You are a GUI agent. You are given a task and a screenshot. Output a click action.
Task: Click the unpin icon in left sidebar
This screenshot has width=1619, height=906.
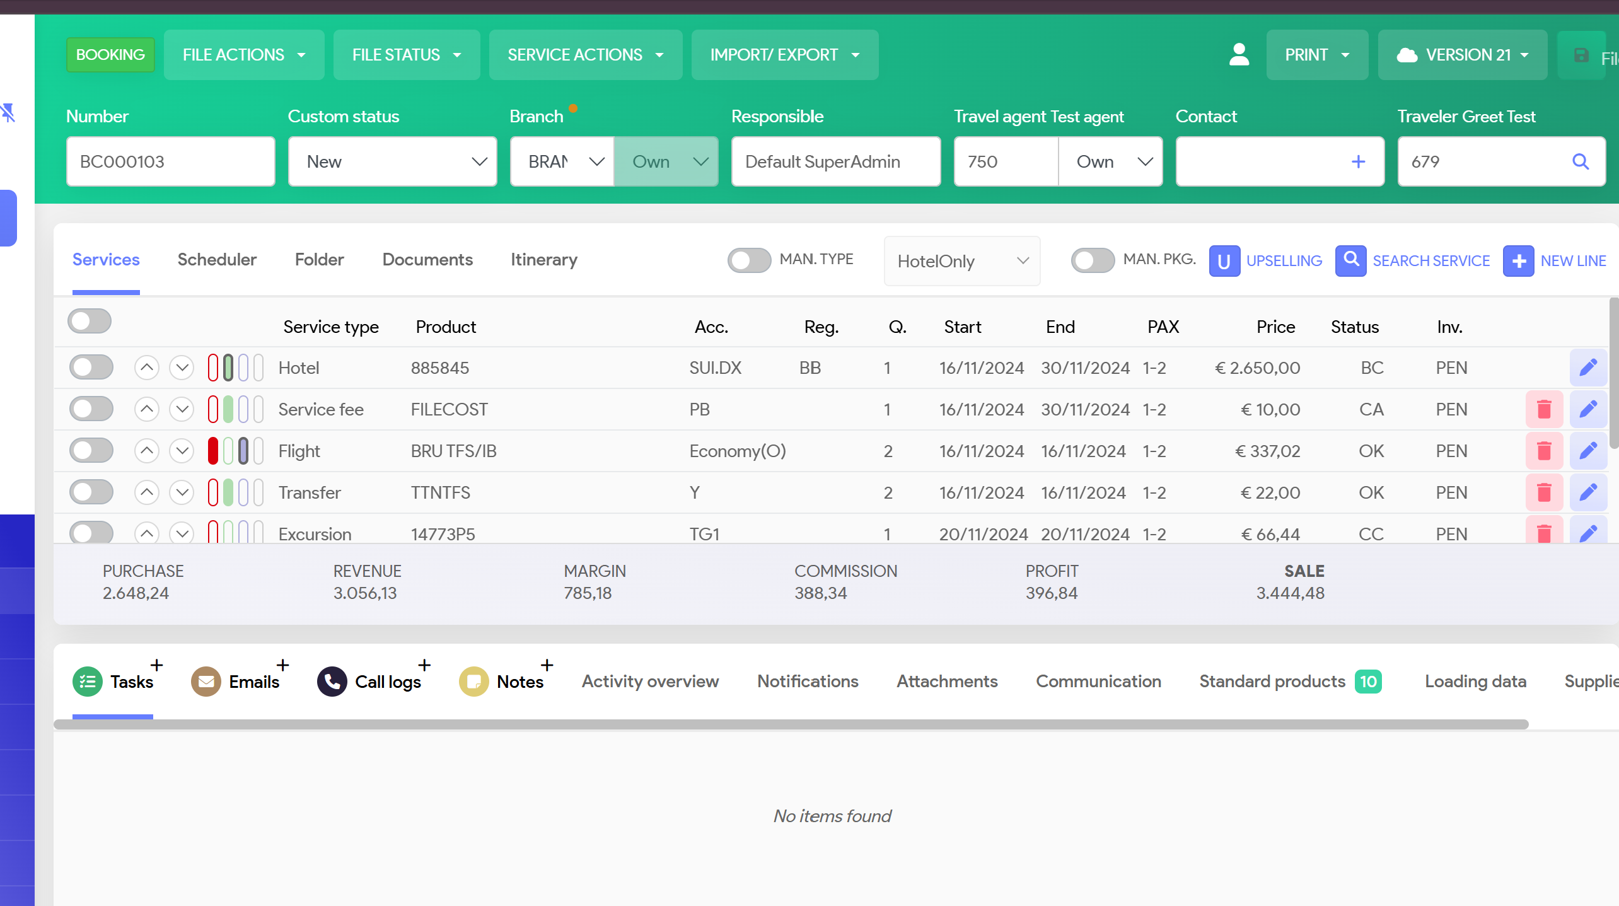[8, 113]
